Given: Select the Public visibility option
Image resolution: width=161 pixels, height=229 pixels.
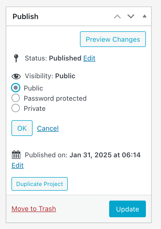Looking at the screenshot, I should point(15,88).
